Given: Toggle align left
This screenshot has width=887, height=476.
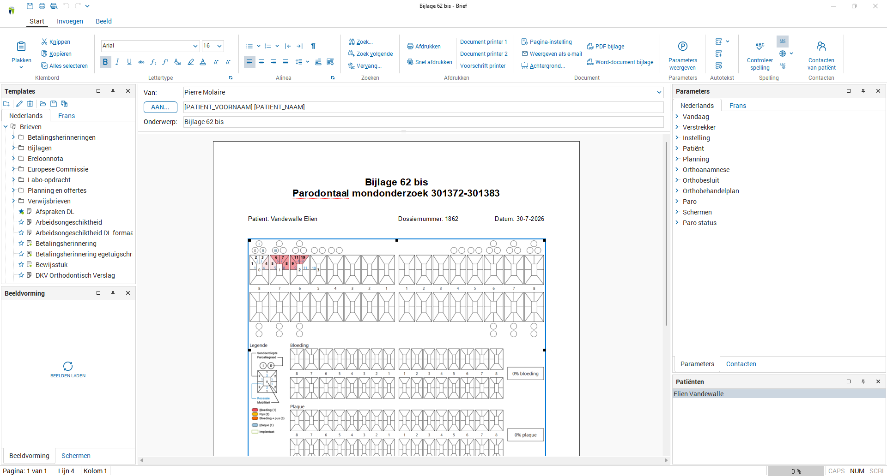Looking at the screenshot, I should coord(249,62).
